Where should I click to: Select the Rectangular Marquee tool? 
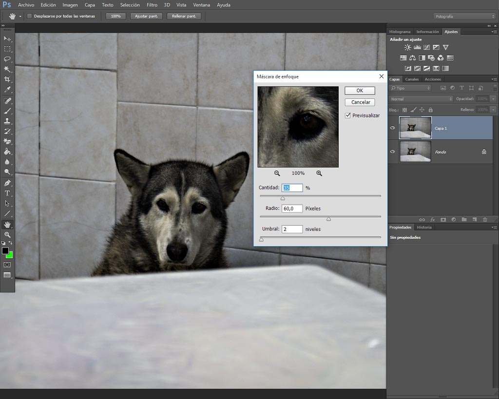pos(7,49)
